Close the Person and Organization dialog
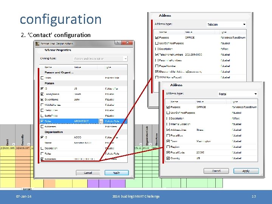 (x=127, y=42)
